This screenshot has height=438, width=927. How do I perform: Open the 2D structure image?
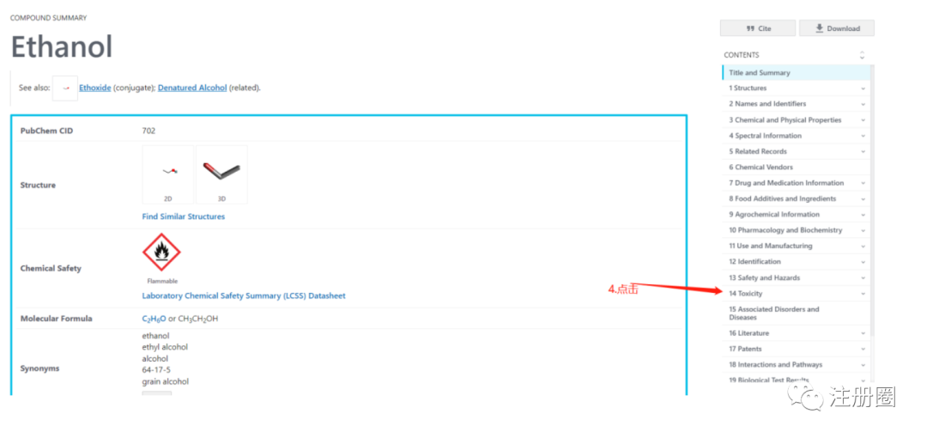168,174
